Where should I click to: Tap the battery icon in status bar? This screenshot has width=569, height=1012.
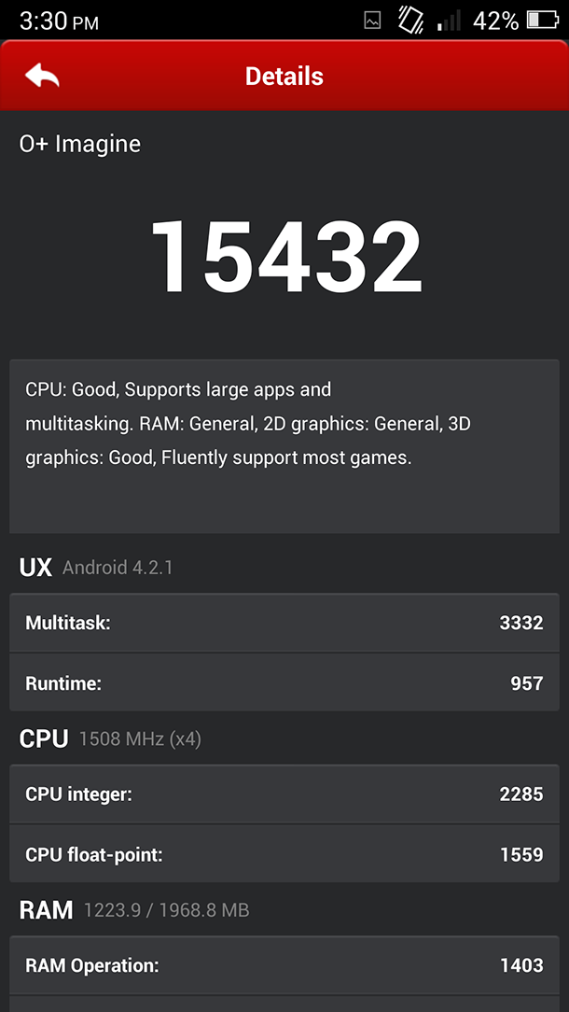pyautogui.click(x=543, y=20)
